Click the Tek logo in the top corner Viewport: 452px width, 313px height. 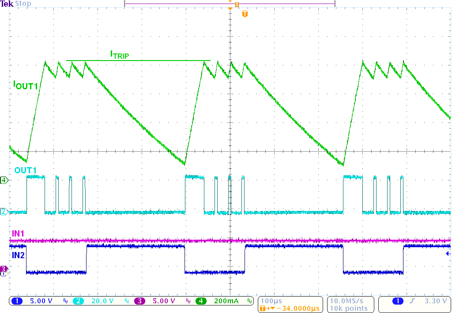pyautogui.click(x=6, y=4)
